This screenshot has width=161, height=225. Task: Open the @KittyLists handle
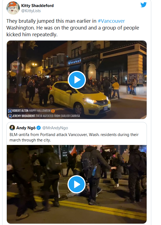[x=31, y=11]
